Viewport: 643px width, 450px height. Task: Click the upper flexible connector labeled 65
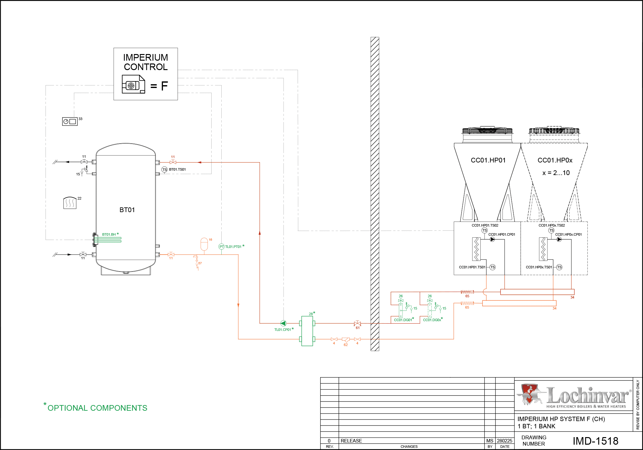[467, 292]
